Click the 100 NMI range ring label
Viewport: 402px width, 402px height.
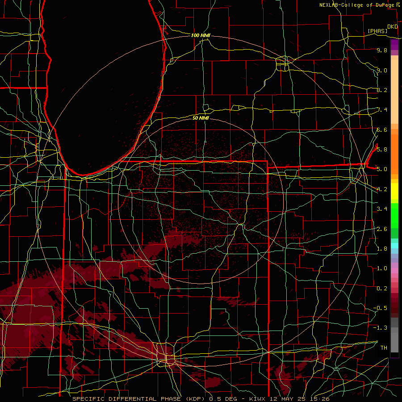pyautogui.click(x=201, y=35)
